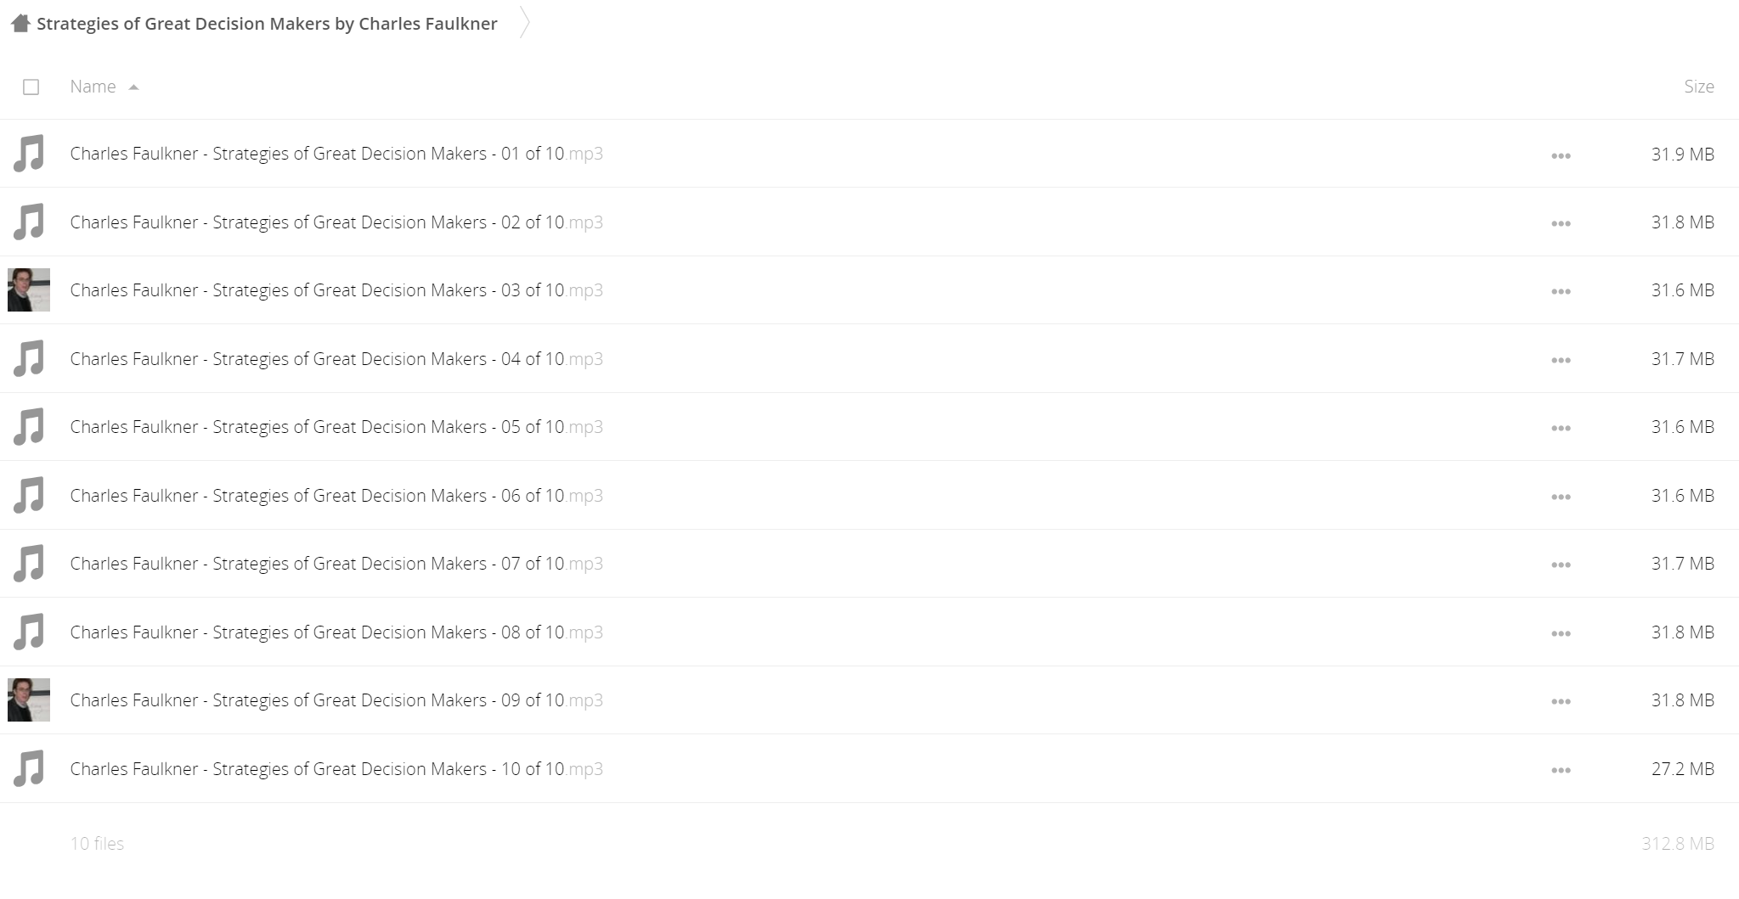Open the three-dots actions menu for file 01 of 10

[1561, 155]
